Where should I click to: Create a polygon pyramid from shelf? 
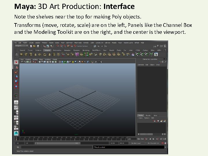click(x=49, y=54)
